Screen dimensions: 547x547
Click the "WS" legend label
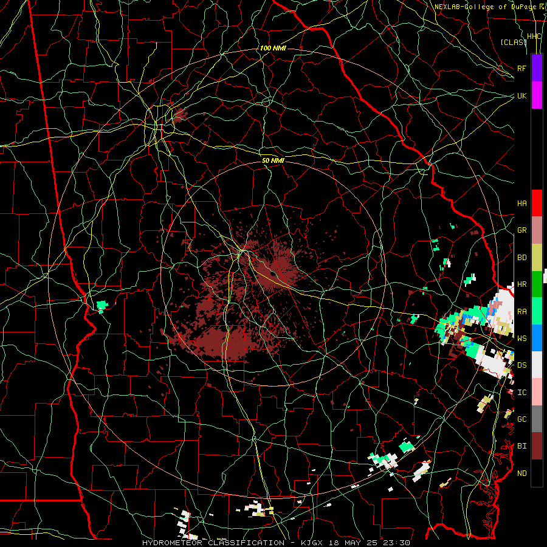522,338
